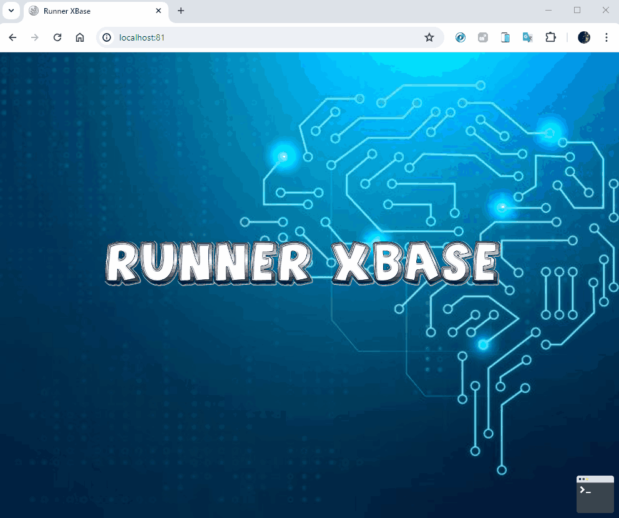Open the mobile device simulator extension
The image size is (619, 518).
click(x=505, y=37)
